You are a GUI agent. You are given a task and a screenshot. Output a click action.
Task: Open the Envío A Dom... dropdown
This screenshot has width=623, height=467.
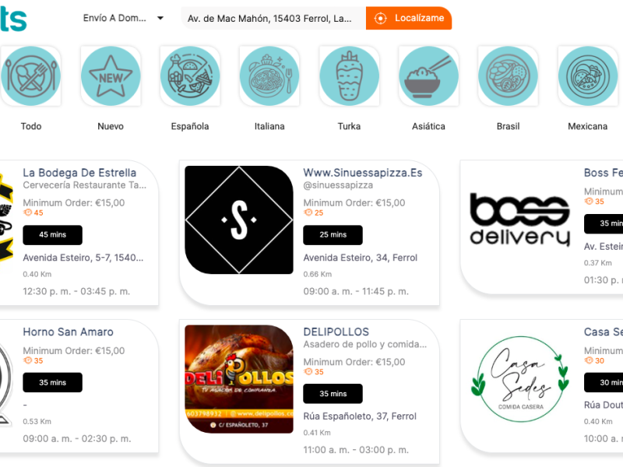click(123, 18)
